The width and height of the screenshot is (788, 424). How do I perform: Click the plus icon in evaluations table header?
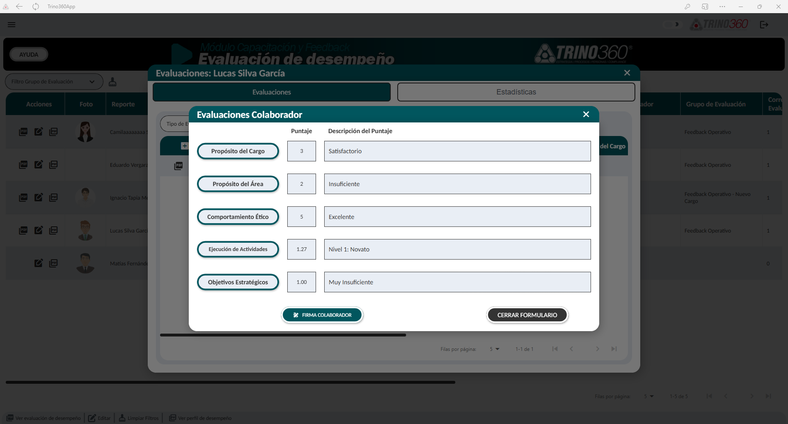[184, 146]
